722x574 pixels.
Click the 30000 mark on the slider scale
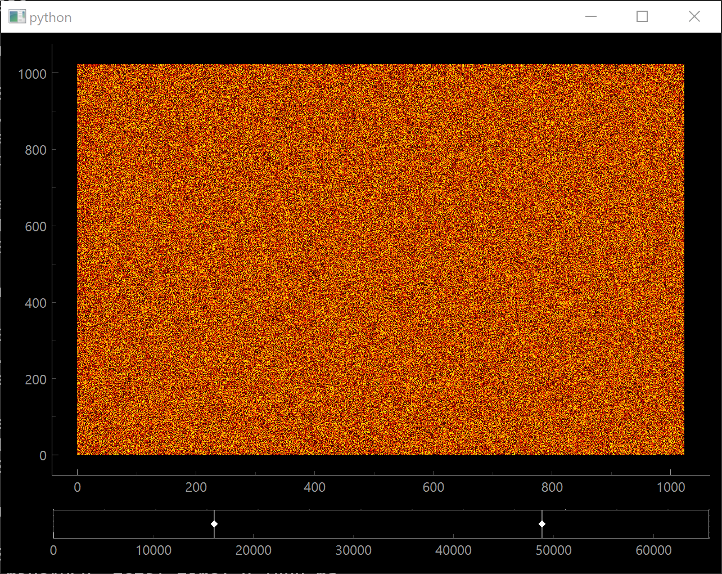pyautogui.click(x=354, y=550)
